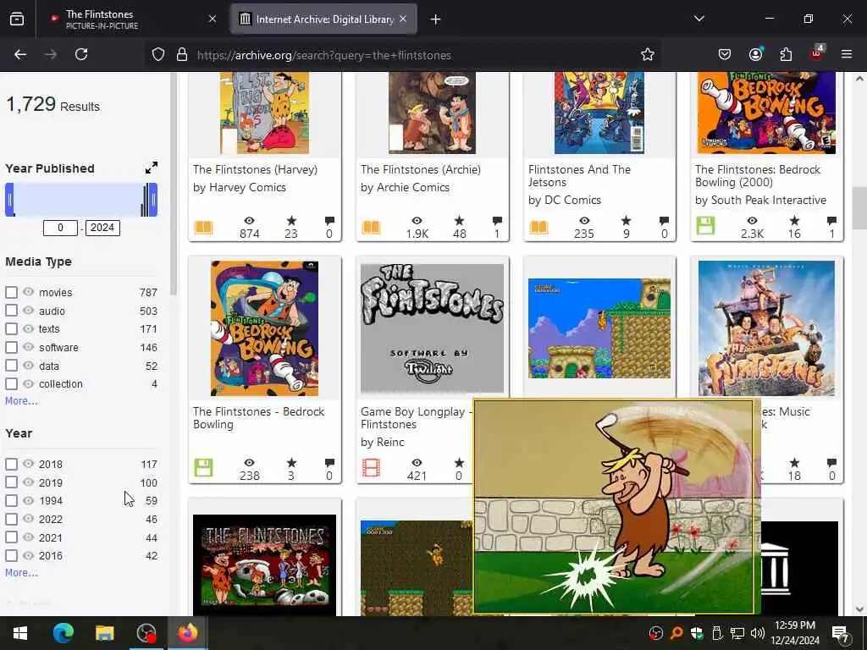The height and width of the screenshot is (650, 867).
Task: Open a new browser tab
Action: click(x=436, y=19)
